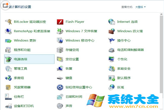Click the Windows 防火墙 link
164x110 pixels.
click(x=130, y=31)
